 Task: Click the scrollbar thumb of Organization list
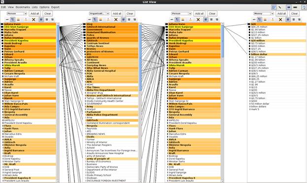click(x=140, y=58)
